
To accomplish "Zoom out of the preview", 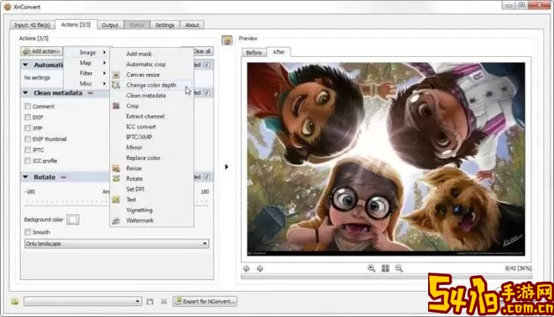I will coord(399,268).
